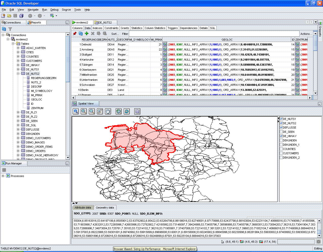Collapse the DE_NUTS2 table node
Screen dimensions: 323x252
[x=18, y=74]
